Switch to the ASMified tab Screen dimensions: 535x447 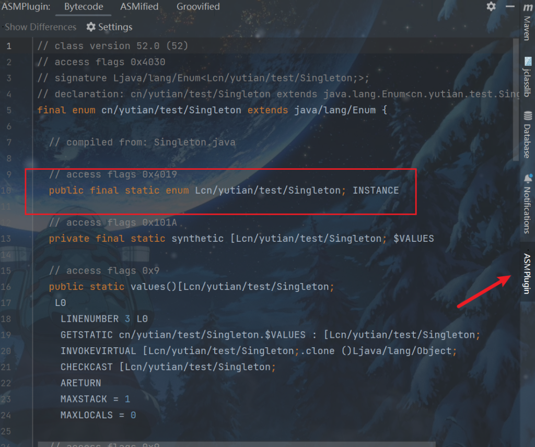[139, 7]
